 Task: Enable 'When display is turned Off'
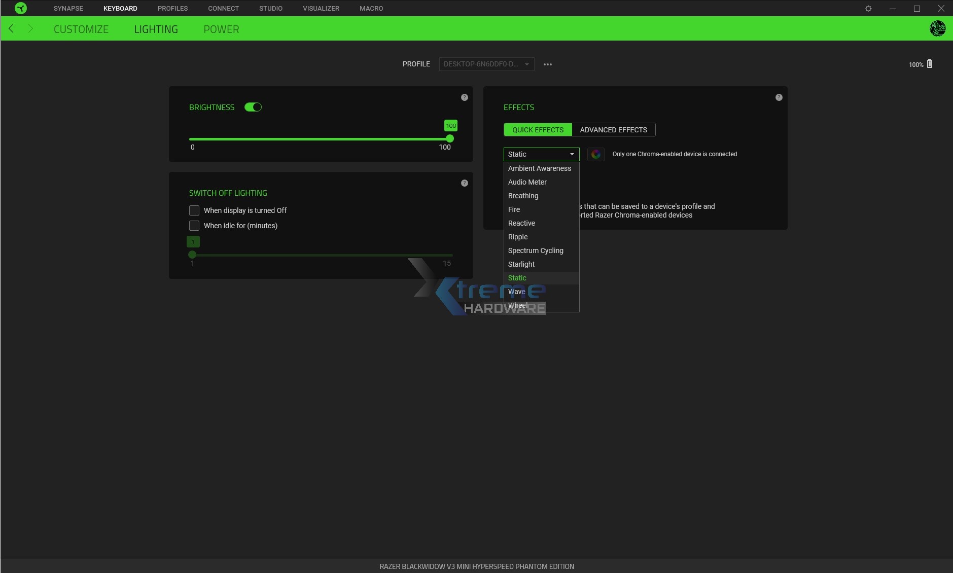click(194, 210)
